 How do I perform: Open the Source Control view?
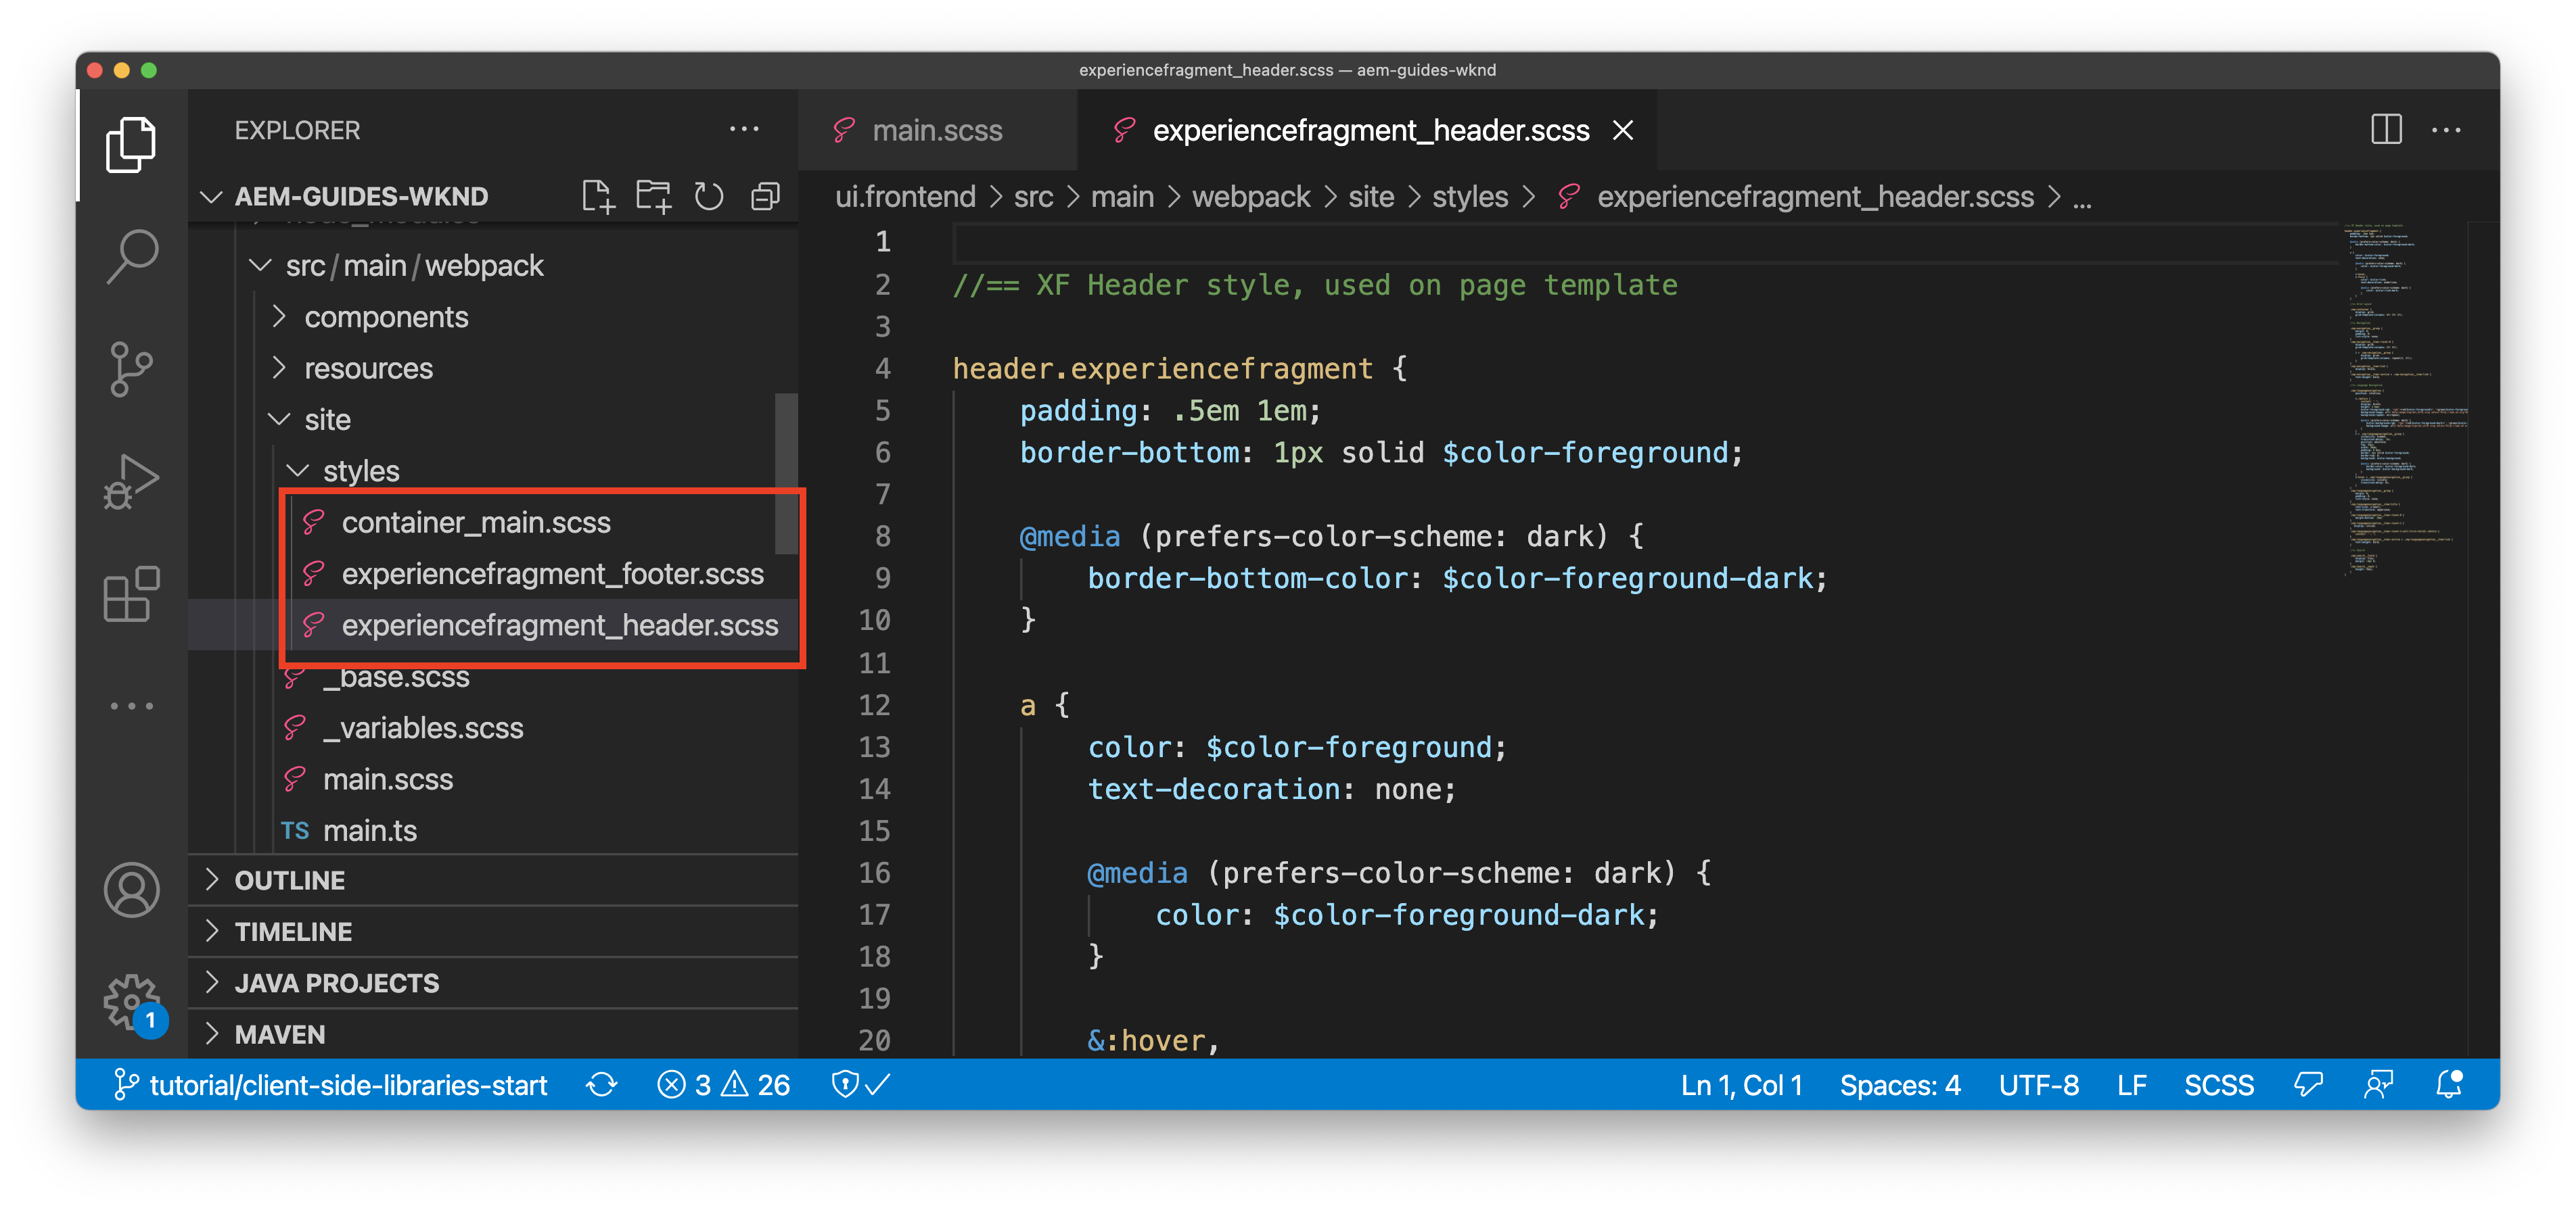pos(132,368)
